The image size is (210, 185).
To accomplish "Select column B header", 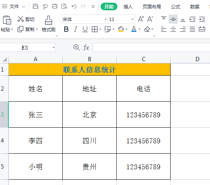I will click(x=90, y=59).
